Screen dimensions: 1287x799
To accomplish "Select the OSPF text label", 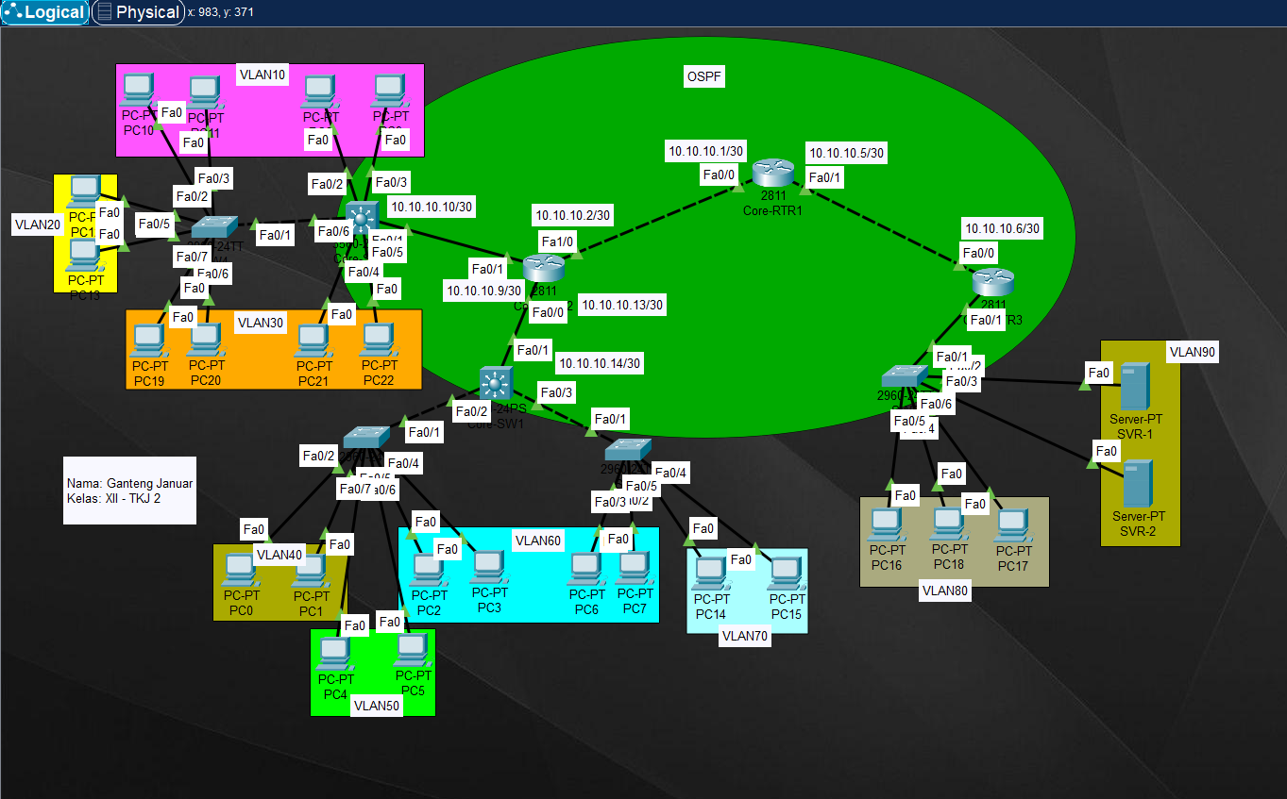I will tap(704, 77).
